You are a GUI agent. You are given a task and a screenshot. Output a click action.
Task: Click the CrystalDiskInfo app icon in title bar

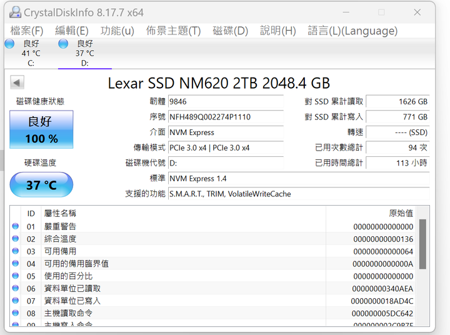coord(15,12)
